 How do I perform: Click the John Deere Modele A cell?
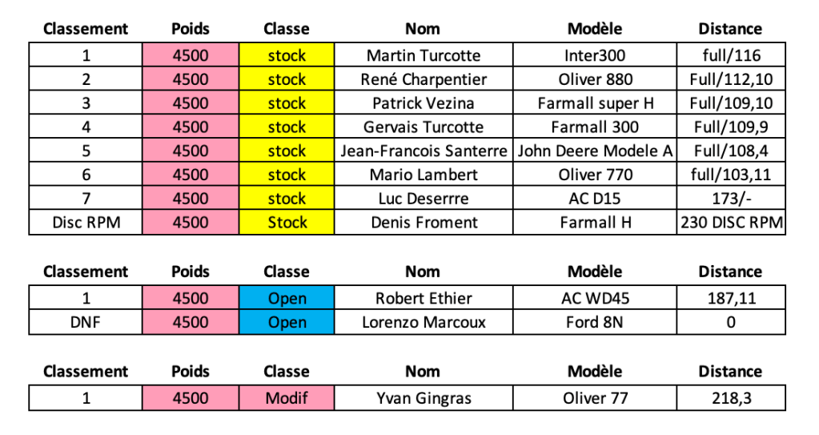click(x=595, y=151)
